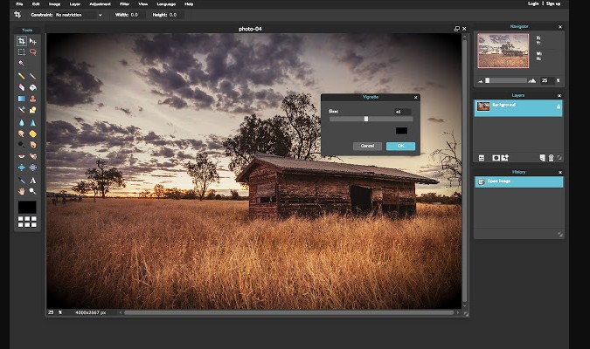Open the Filter menu
Image resolution: width=590 pixels, height=349 pixels.
pos(124,4)
